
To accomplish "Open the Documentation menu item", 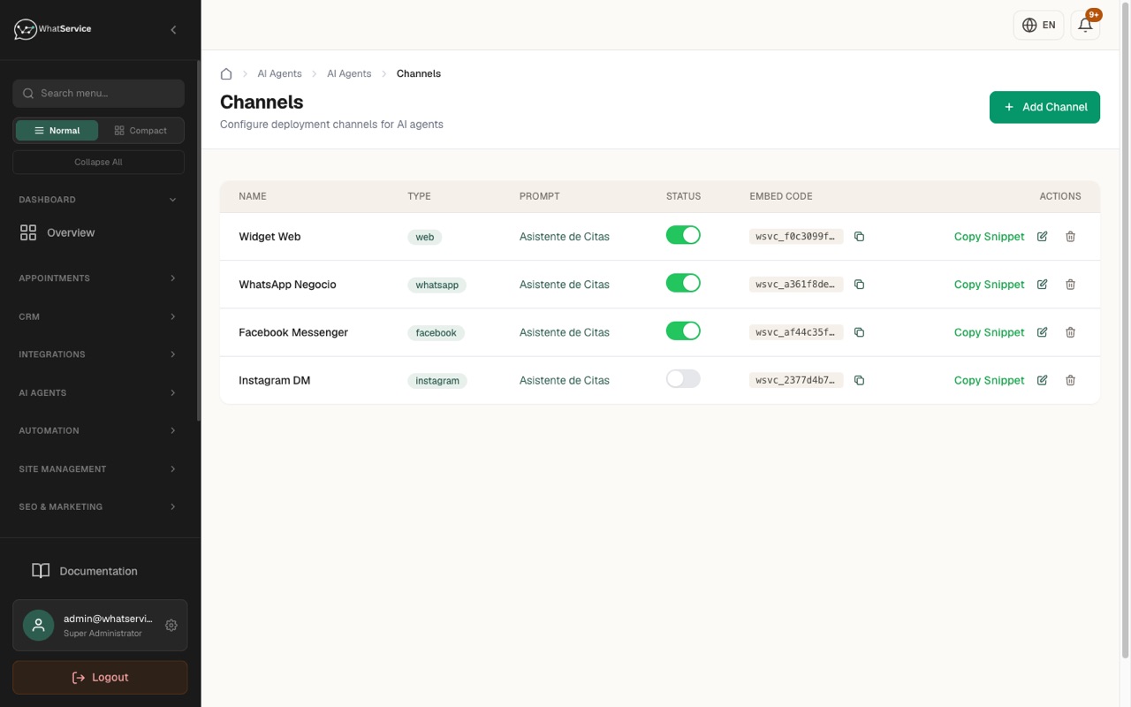I will click(98, 571).
